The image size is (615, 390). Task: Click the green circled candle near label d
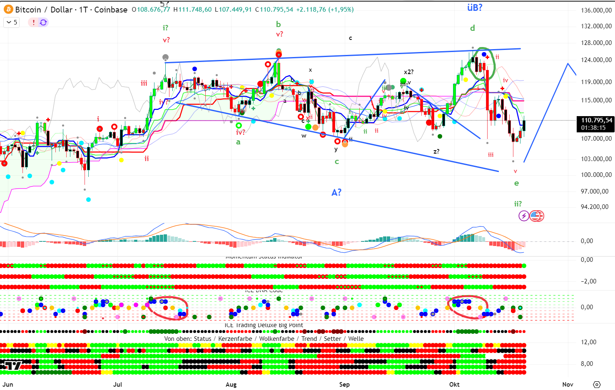coord(483,63)
